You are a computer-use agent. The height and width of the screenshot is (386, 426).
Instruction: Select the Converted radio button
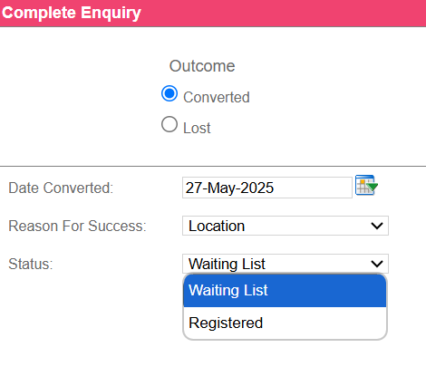pos(169,93)
